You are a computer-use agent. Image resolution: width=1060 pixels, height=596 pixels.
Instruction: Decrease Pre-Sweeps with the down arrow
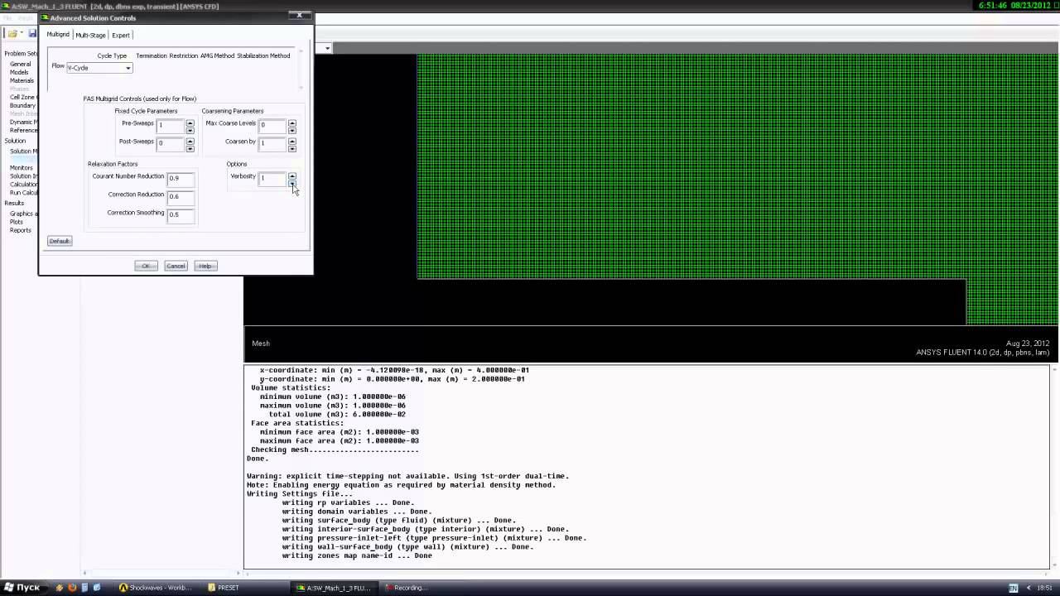[x=190, y=129]
